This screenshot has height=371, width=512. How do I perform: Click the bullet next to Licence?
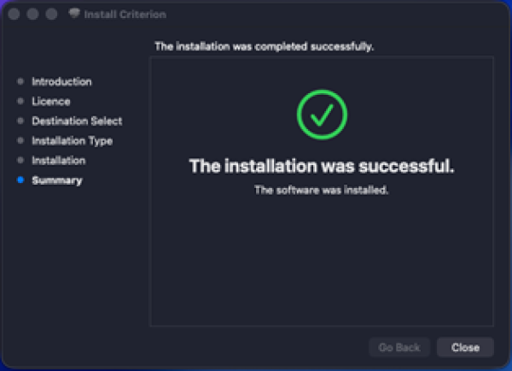click(x=20, y=102)
